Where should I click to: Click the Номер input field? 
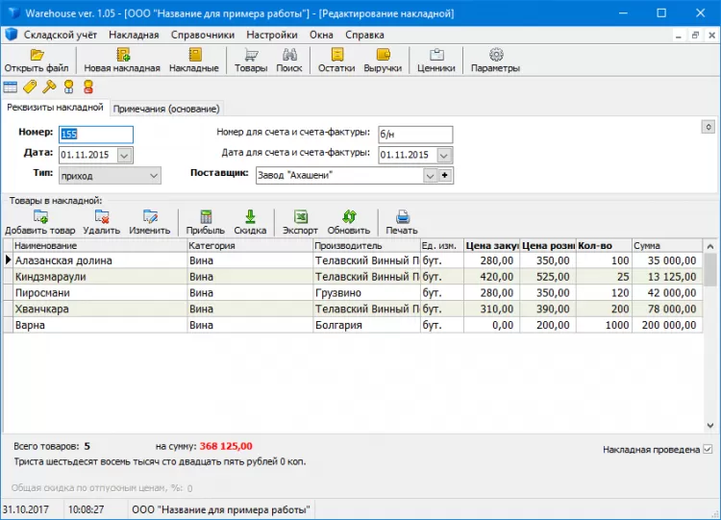[x=96, y=135]
